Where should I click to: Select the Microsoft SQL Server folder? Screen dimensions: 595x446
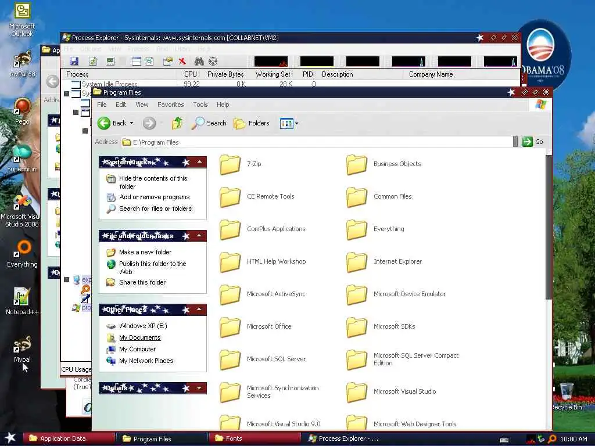263,359
